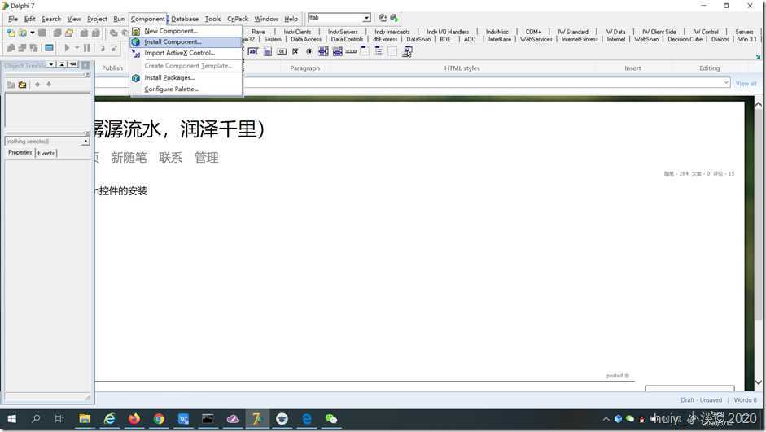Open Firefox from the taskbar
Screen dimensions: 766x432
pyautogui.click(x=134, y=419)
